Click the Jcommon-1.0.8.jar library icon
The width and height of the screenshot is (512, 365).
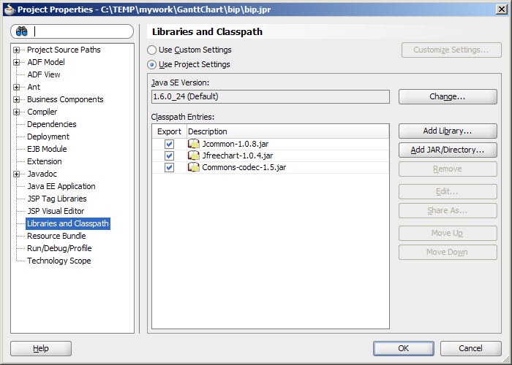point(194,144)
